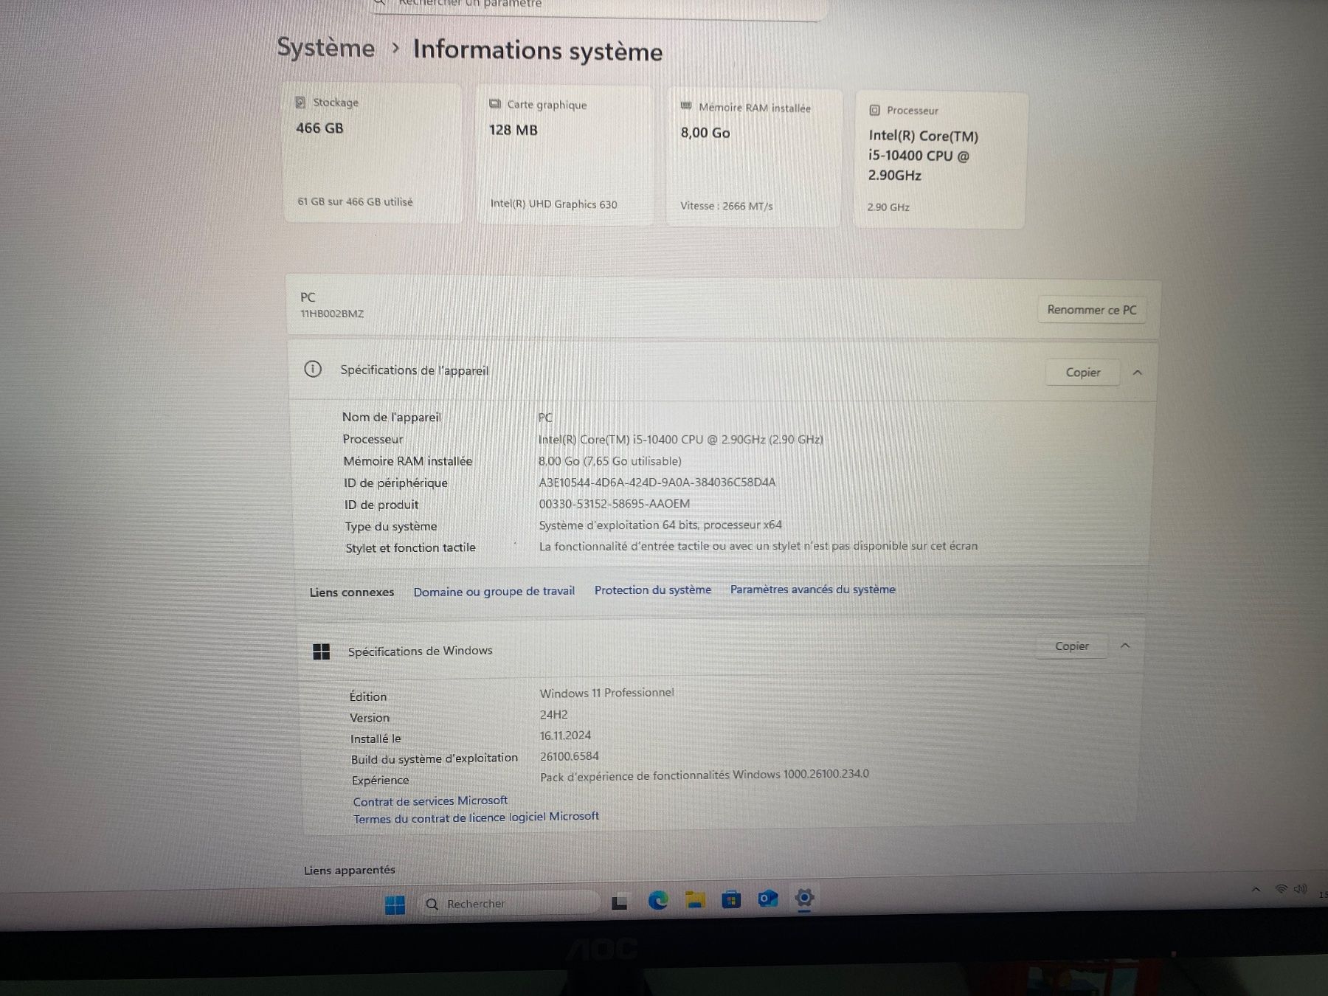This screenshot has height=996, width=1328.
Task: Click the Windows 11 Professionnel edition text
Action: [606, 693]
